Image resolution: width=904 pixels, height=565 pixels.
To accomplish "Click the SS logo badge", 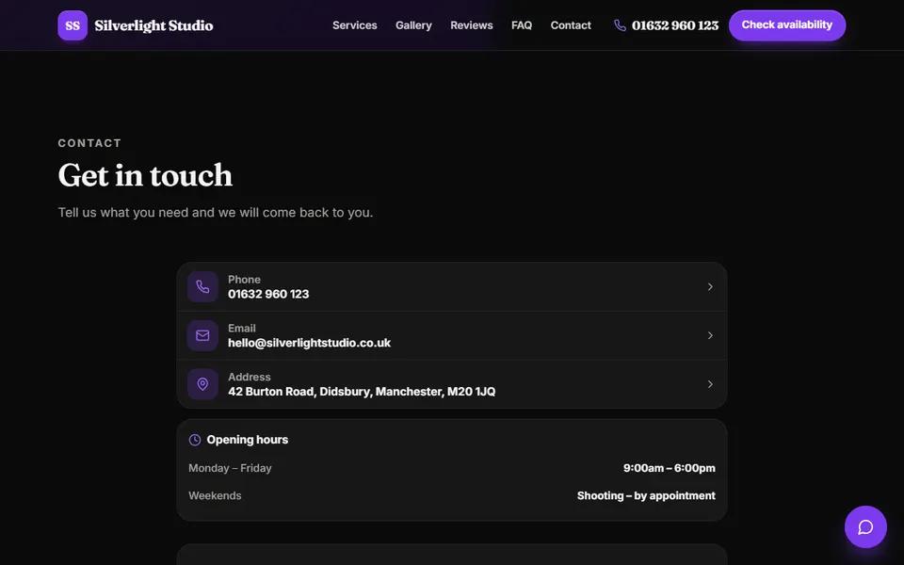I will [x=73, y=25].
